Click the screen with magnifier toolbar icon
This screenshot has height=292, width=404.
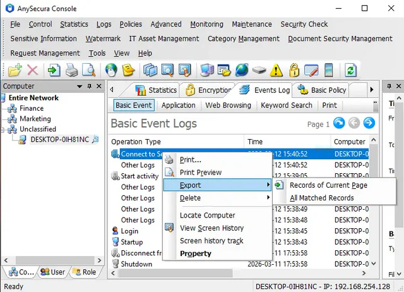[x=167, y=70]
